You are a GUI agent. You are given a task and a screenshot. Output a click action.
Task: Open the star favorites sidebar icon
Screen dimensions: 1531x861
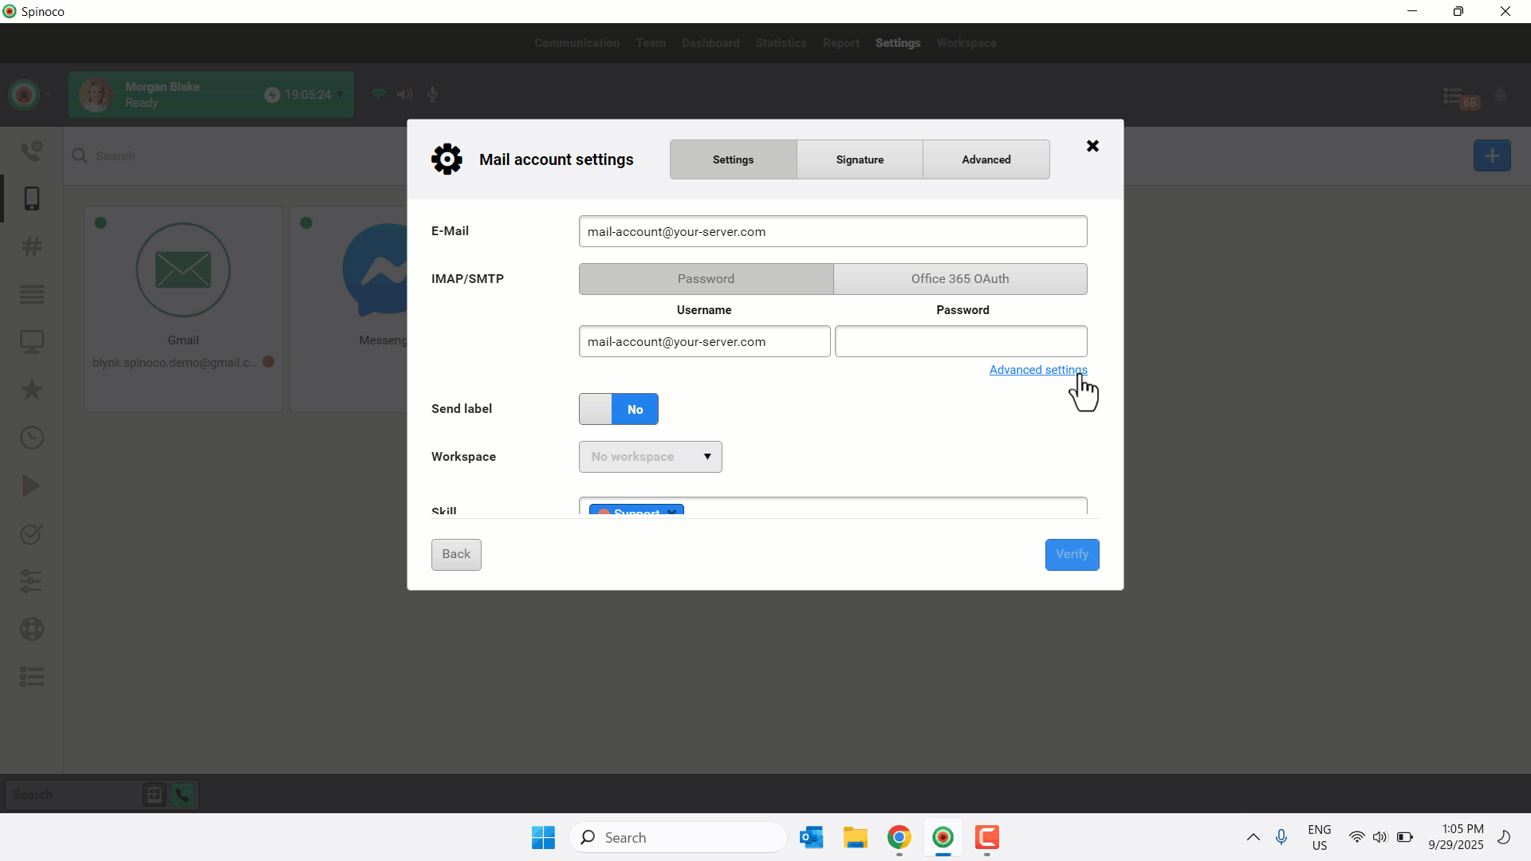coord(32,390)
